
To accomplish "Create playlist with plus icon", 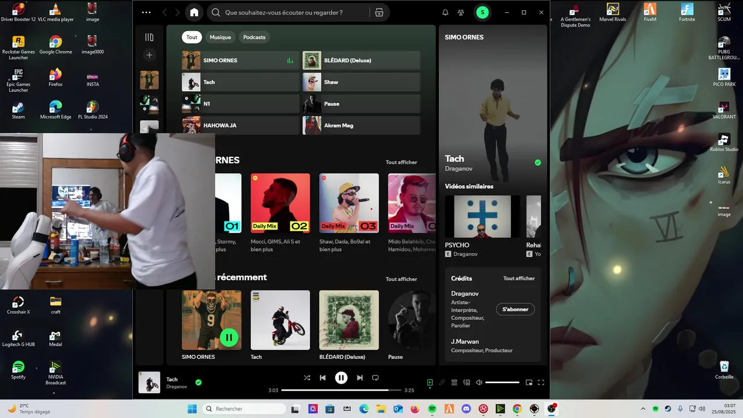I will pos(149,55).
